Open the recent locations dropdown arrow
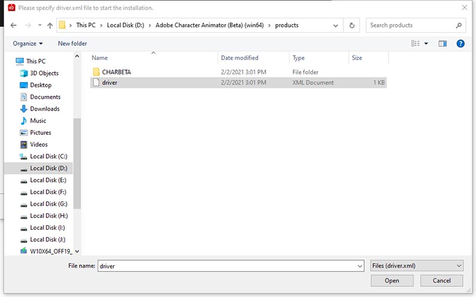The image size is (476, 297). coord(40,26)
